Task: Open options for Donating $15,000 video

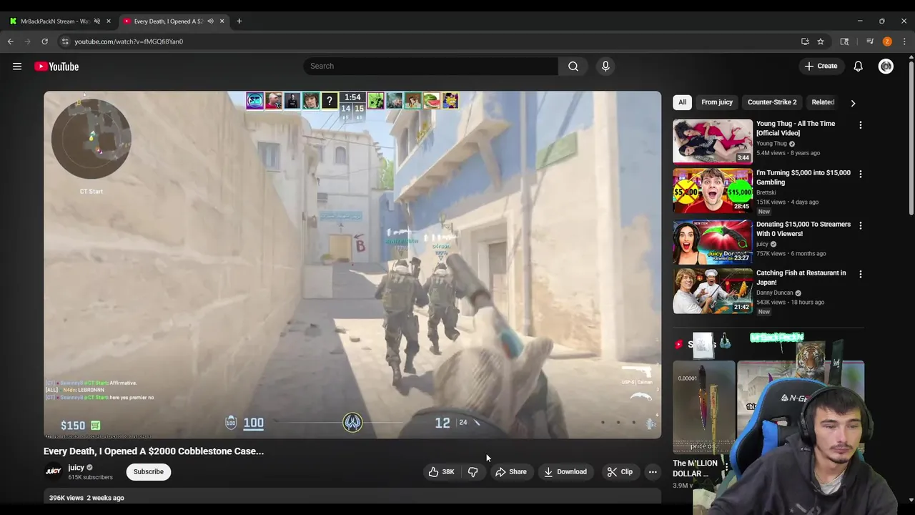Action: click(x=860, y=225)
